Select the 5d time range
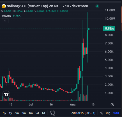The height and width of the screenshot is (117, 122). pyautogui.click(x=37, y=113)
